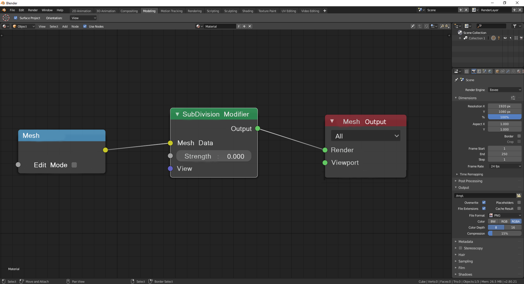Switch to the Sculpting workspace tab
Screen dimensions: 524x284
tap(231, 11)
